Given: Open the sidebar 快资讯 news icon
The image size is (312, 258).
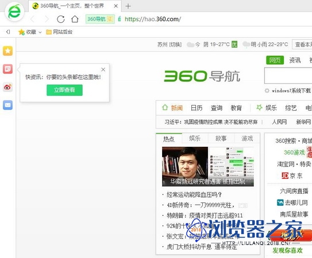Looking at the screenshot, I should click(x=8, y=69).
